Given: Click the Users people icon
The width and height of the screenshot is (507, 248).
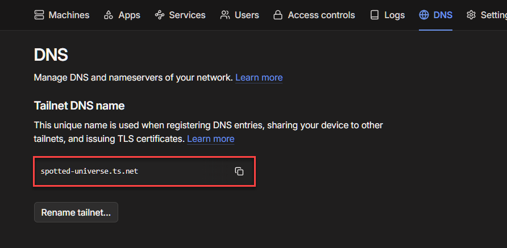Looking at the screenshot, I should (226, 15).
